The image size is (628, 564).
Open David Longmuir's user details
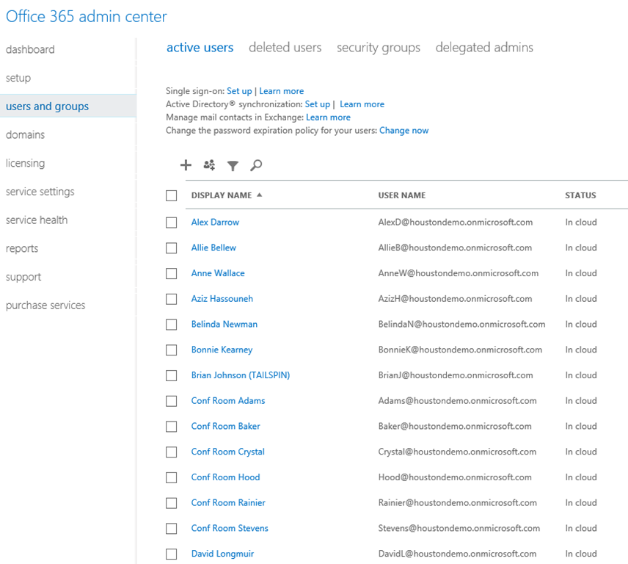222,554
